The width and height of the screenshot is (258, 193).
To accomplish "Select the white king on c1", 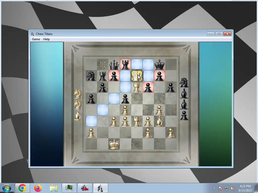I will [114, 144].
